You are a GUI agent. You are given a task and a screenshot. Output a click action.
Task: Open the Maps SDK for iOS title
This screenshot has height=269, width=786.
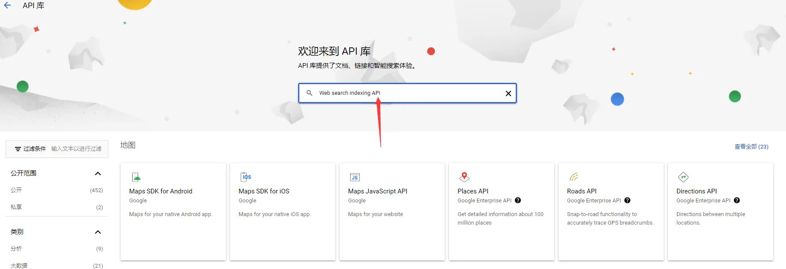point(264,191)
